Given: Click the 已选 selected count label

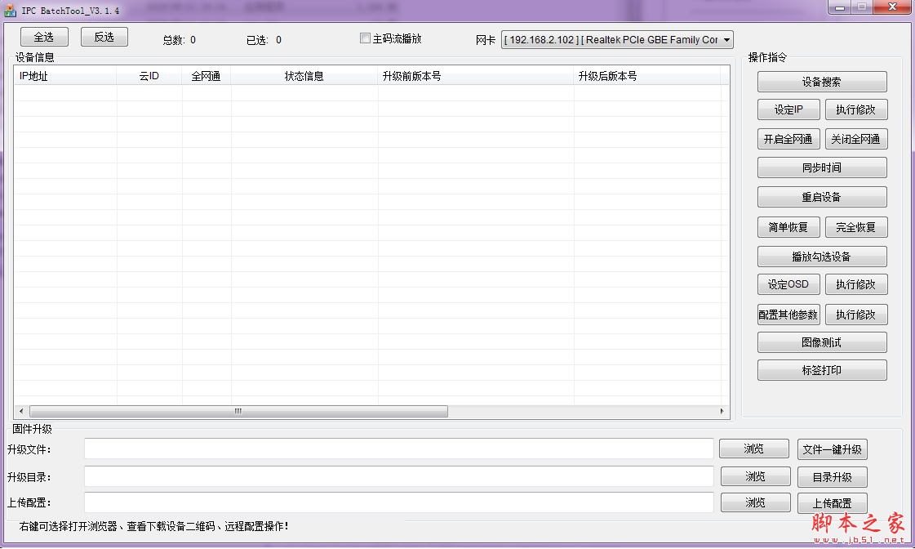Looking at the screenshot, I should 264,40.
